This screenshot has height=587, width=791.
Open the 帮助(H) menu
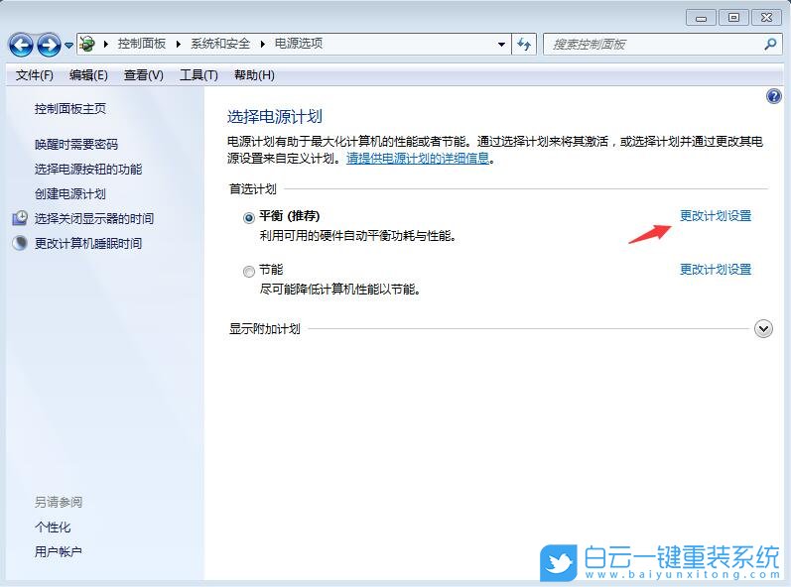tap(254, 75)
